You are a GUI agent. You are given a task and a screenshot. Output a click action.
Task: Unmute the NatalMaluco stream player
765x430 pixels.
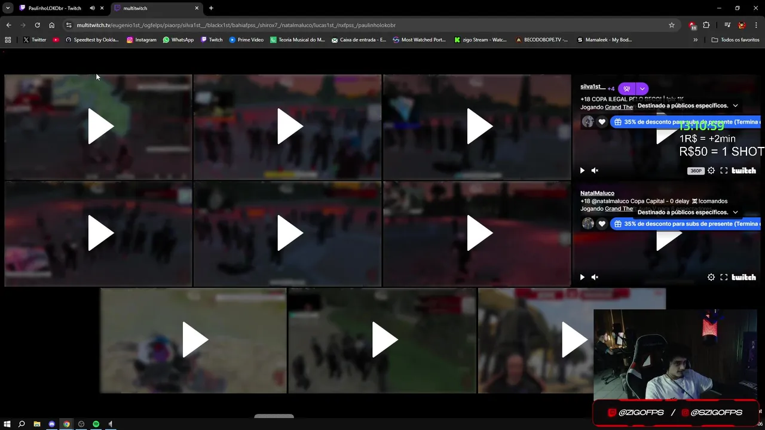595,277
